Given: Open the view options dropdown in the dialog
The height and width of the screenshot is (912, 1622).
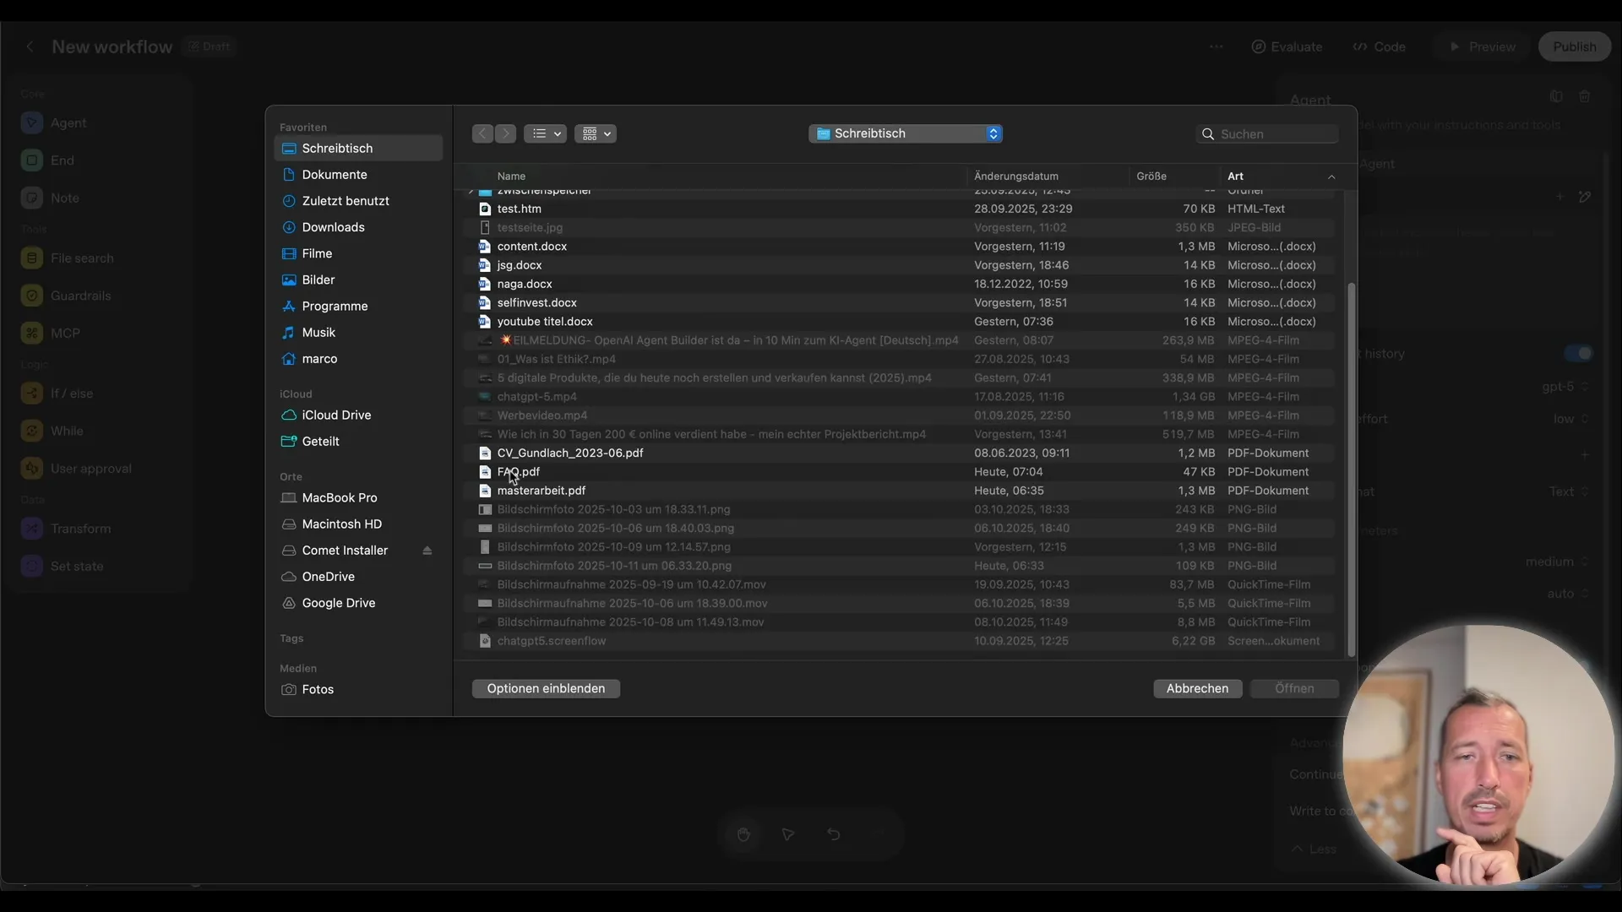Looking at the screenshot, I should (546, 133).
